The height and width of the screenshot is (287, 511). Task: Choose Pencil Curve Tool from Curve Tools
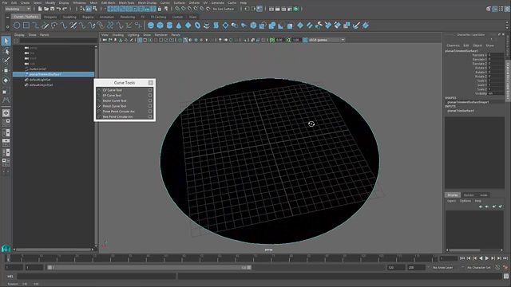click(114, 106)
